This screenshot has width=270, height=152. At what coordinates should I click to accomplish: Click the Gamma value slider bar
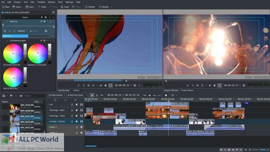click(26, 36)
